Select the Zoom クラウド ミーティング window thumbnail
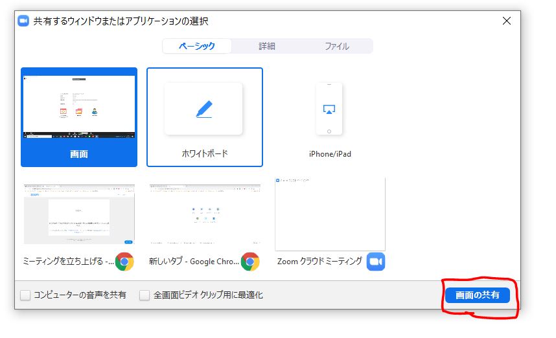Image resolution: width=556 pixels, height=338 pixels. 330,214
